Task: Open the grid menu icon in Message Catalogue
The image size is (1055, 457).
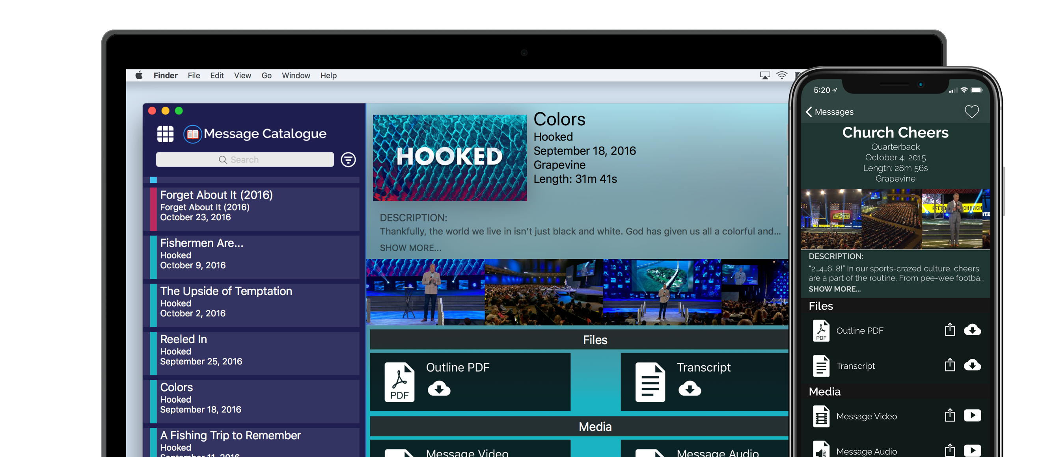Action: (x=165, y=134)
